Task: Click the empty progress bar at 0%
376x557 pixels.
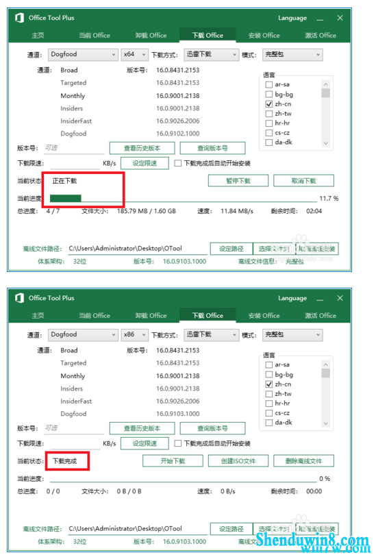Action: (183, 479)
